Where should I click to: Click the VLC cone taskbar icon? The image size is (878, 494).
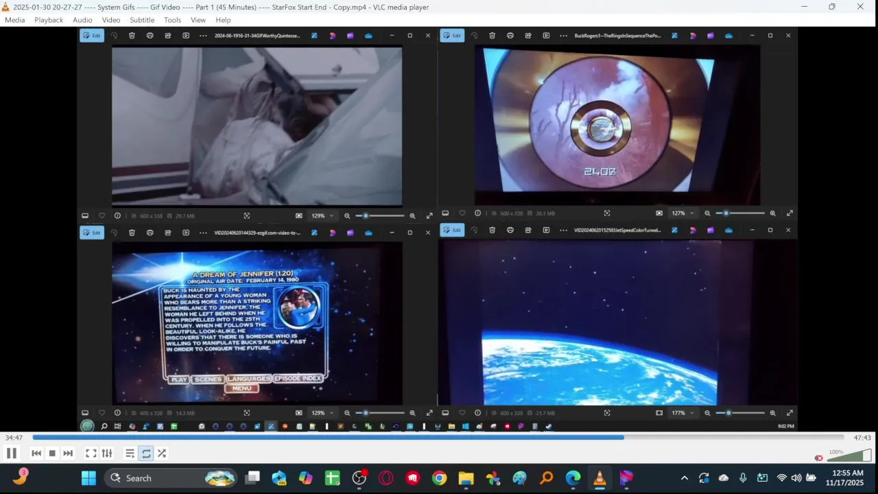(x=600, y=478)
